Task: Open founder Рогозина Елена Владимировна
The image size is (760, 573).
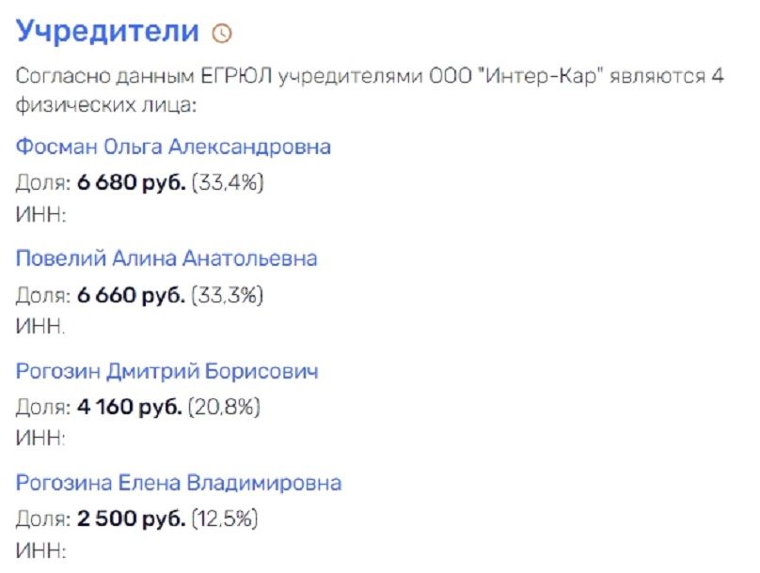Action: point(179,483)
